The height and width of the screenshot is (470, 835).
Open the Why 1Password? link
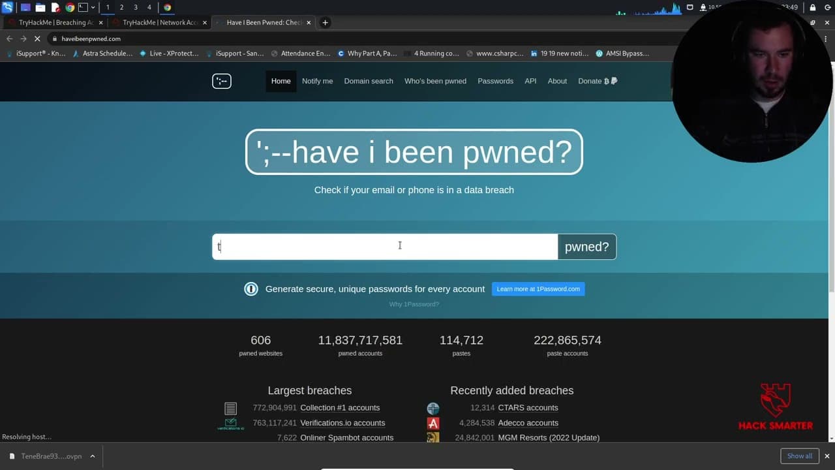(x=414, y=304)
